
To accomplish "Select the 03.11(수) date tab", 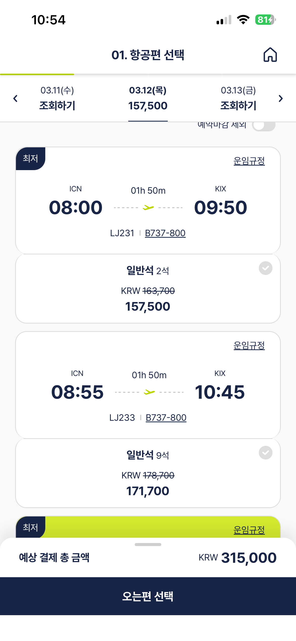I will 57,98.
